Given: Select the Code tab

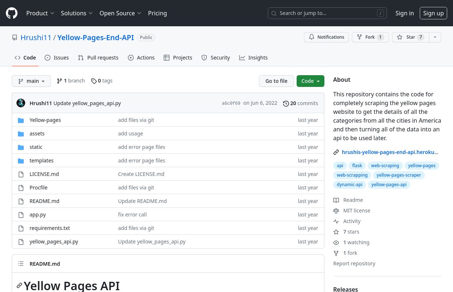Looking at the screenshot, I should tap(25, 58).
